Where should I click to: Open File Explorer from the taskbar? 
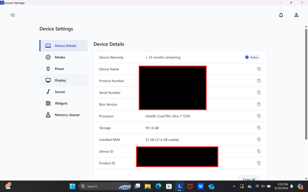pos(148,186)
